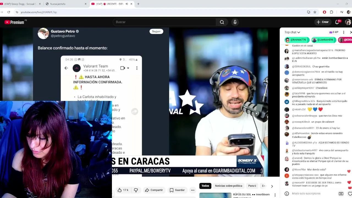Screen dimensions: 352x198
Task: Open the browser extensions puzzle icon
Action: tap(331, 12)
